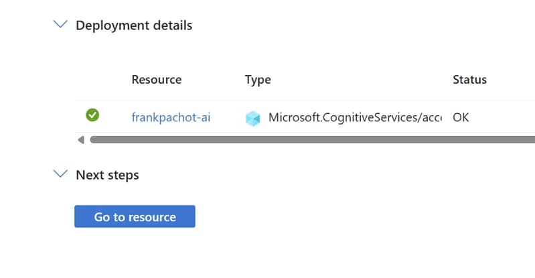Toggle section via Next steps heading text

[x=108, y=175]
